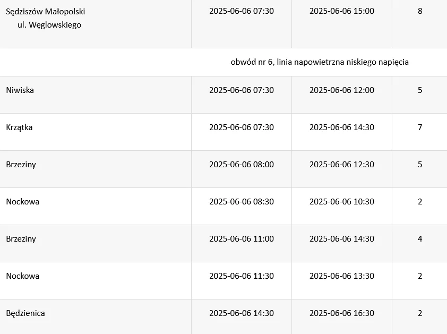
Task: Click Brzeziny with start time 08:00
Action: coord(21,165)
